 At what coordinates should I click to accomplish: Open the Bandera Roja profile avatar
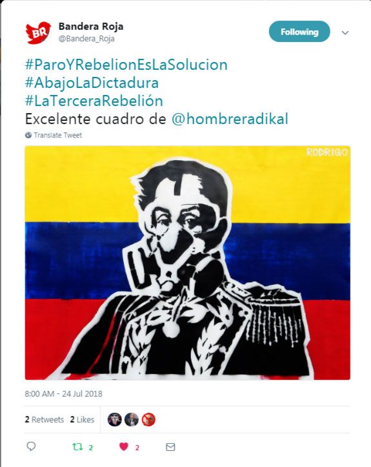click(x=38, y=32)
